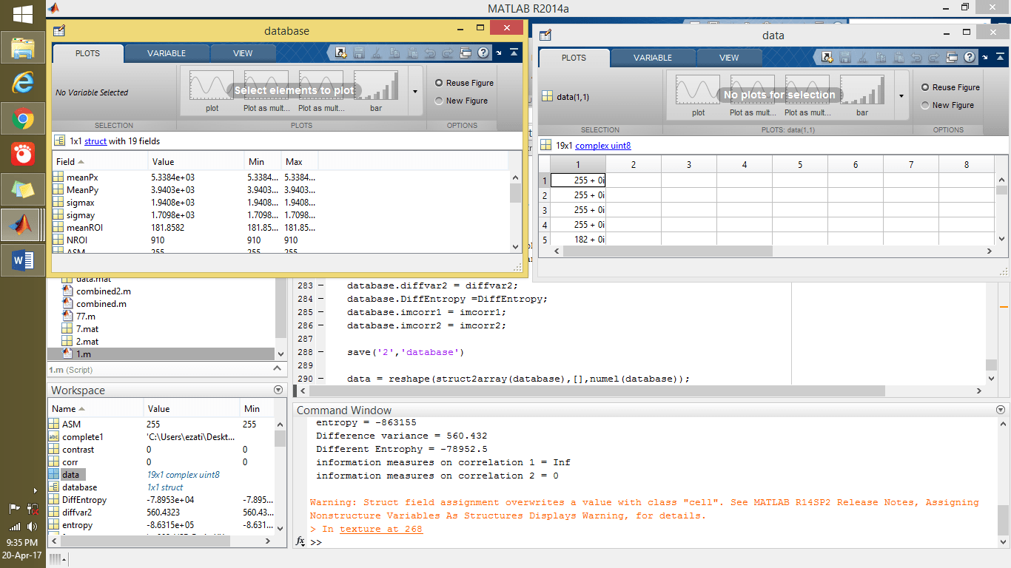Expand the plots gallery in database window
The height and width of the screenshot is (568, 1011).
[414, 92]
